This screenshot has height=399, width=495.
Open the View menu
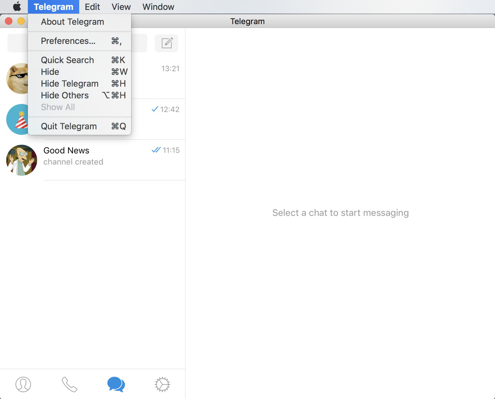pyautogui.click(x=121, y=7)
